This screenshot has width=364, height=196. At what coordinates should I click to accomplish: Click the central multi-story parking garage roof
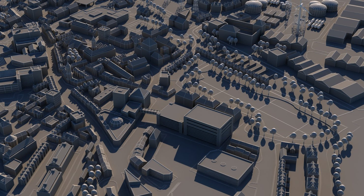pyautogui.click(x=208, y=116)
